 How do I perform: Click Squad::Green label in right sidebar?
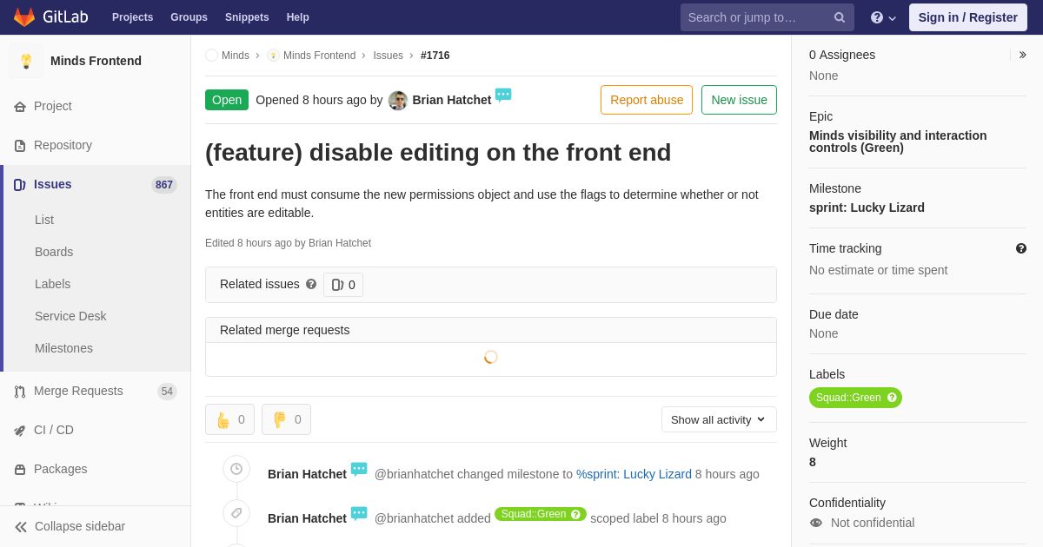[x=855, y=398]
